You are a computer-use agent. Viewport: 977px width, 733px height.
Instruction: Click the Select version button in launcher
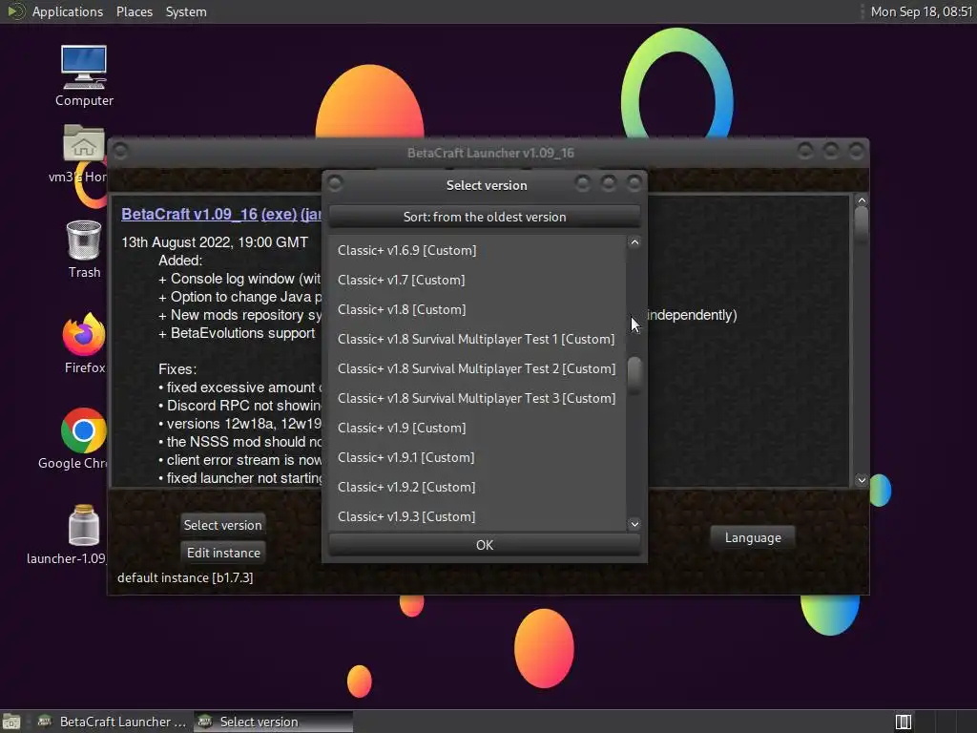point(222,525)
